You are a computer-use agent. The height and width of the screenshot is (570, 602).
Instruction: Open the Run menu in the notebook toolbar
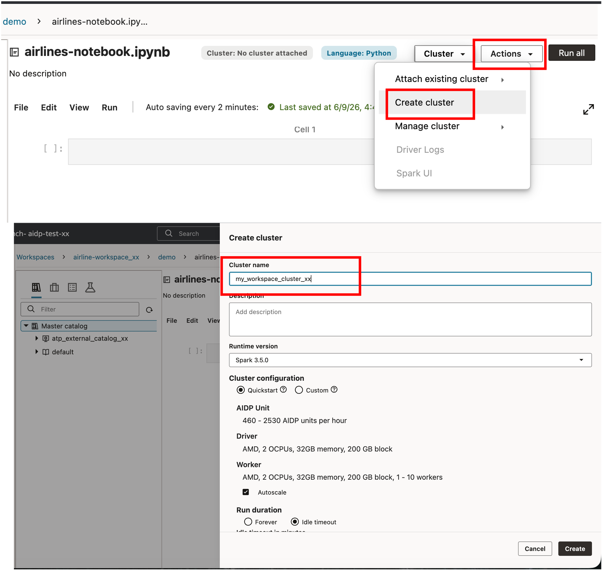pos(109,108)
